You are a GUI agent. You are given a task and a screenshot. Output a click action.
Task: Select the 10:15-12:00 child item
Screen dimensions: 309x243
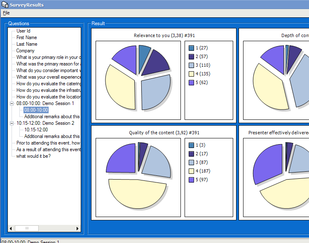tap(36, 130)
